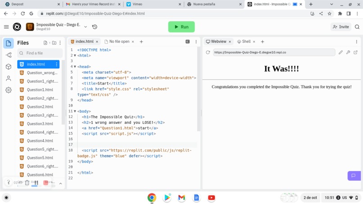The image size is (363, 204).
Task: Expand the repl name dropdown chevron
Action: 86,27
